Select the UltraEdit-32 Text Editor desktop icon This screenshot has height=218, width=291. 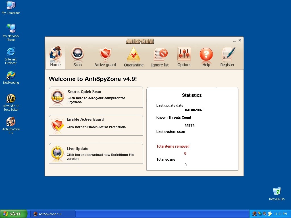pos(11,99)
